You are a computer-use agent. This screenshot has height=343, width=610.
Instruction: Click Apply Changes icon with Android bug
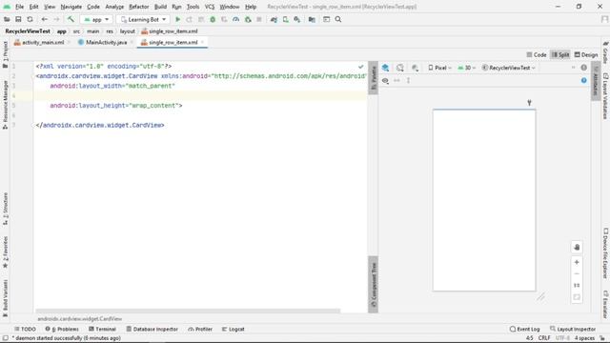click(248, 19)
